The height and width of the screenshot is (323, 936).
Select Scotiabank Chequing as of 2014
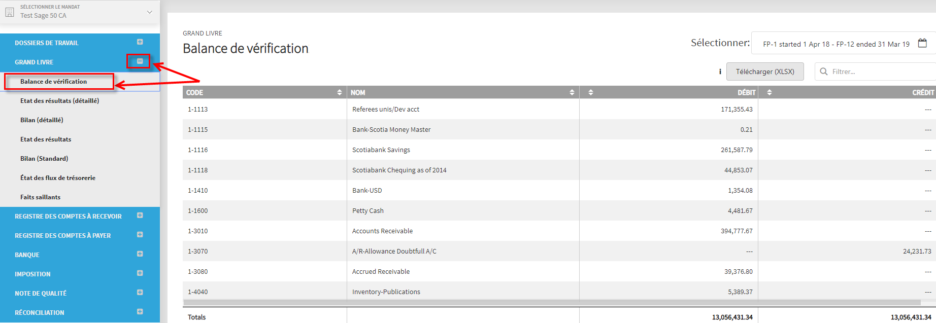[399, 170]
